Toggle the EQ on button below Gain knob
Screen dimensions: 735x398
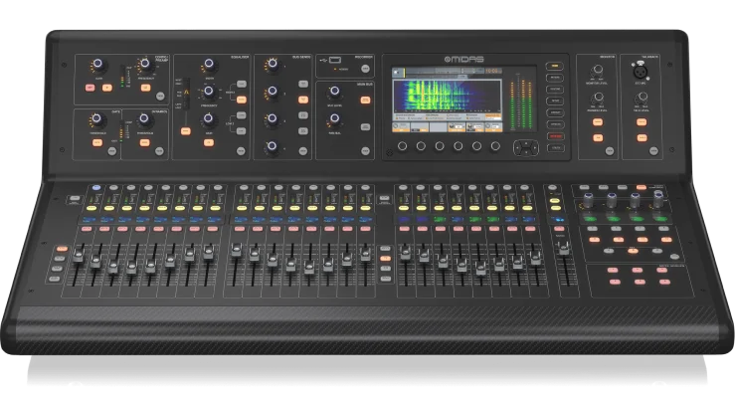pos(209,143)
